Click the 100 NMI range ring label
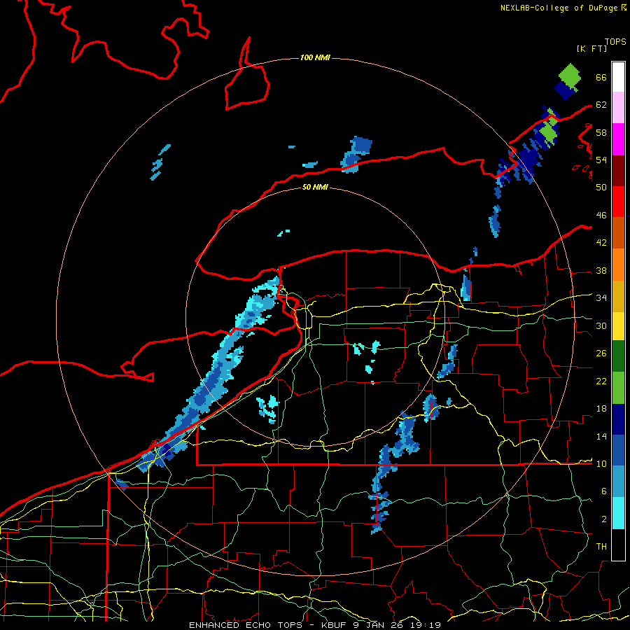 pyautogui.click(x=315, y=58)
